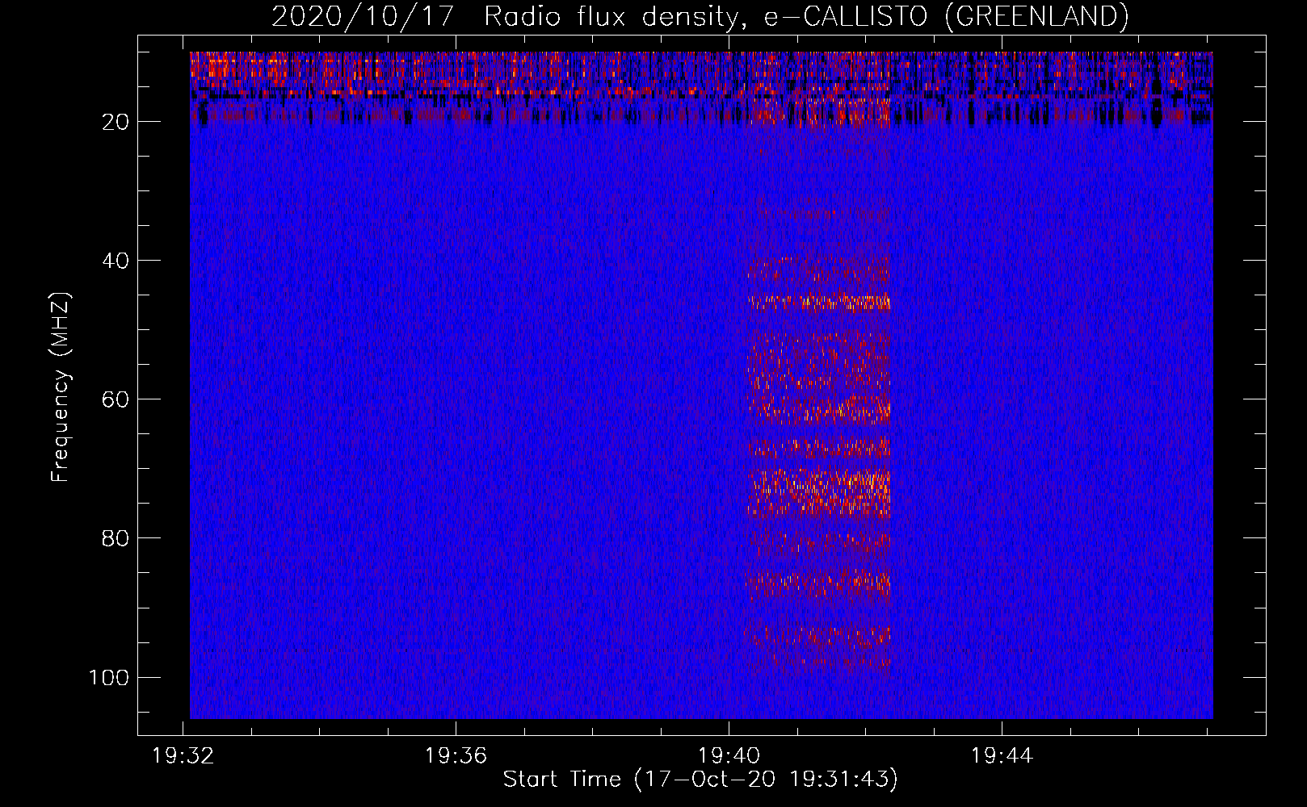Select the 80 MHz frequency tick label

(115, 538)
